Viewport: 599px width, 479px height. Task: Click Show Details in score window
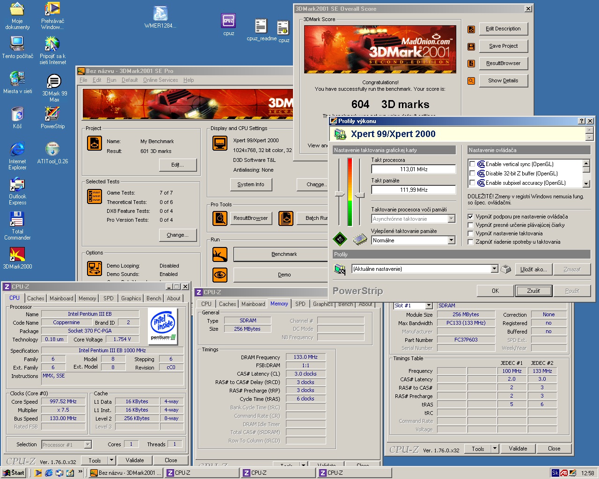[503, 81]
